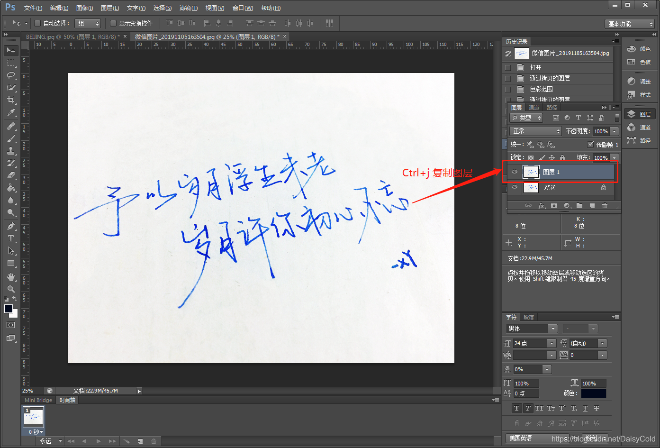Select the Brush tool
The height and width of the screenshot is (448, 660).
click(x=11, y=138)
